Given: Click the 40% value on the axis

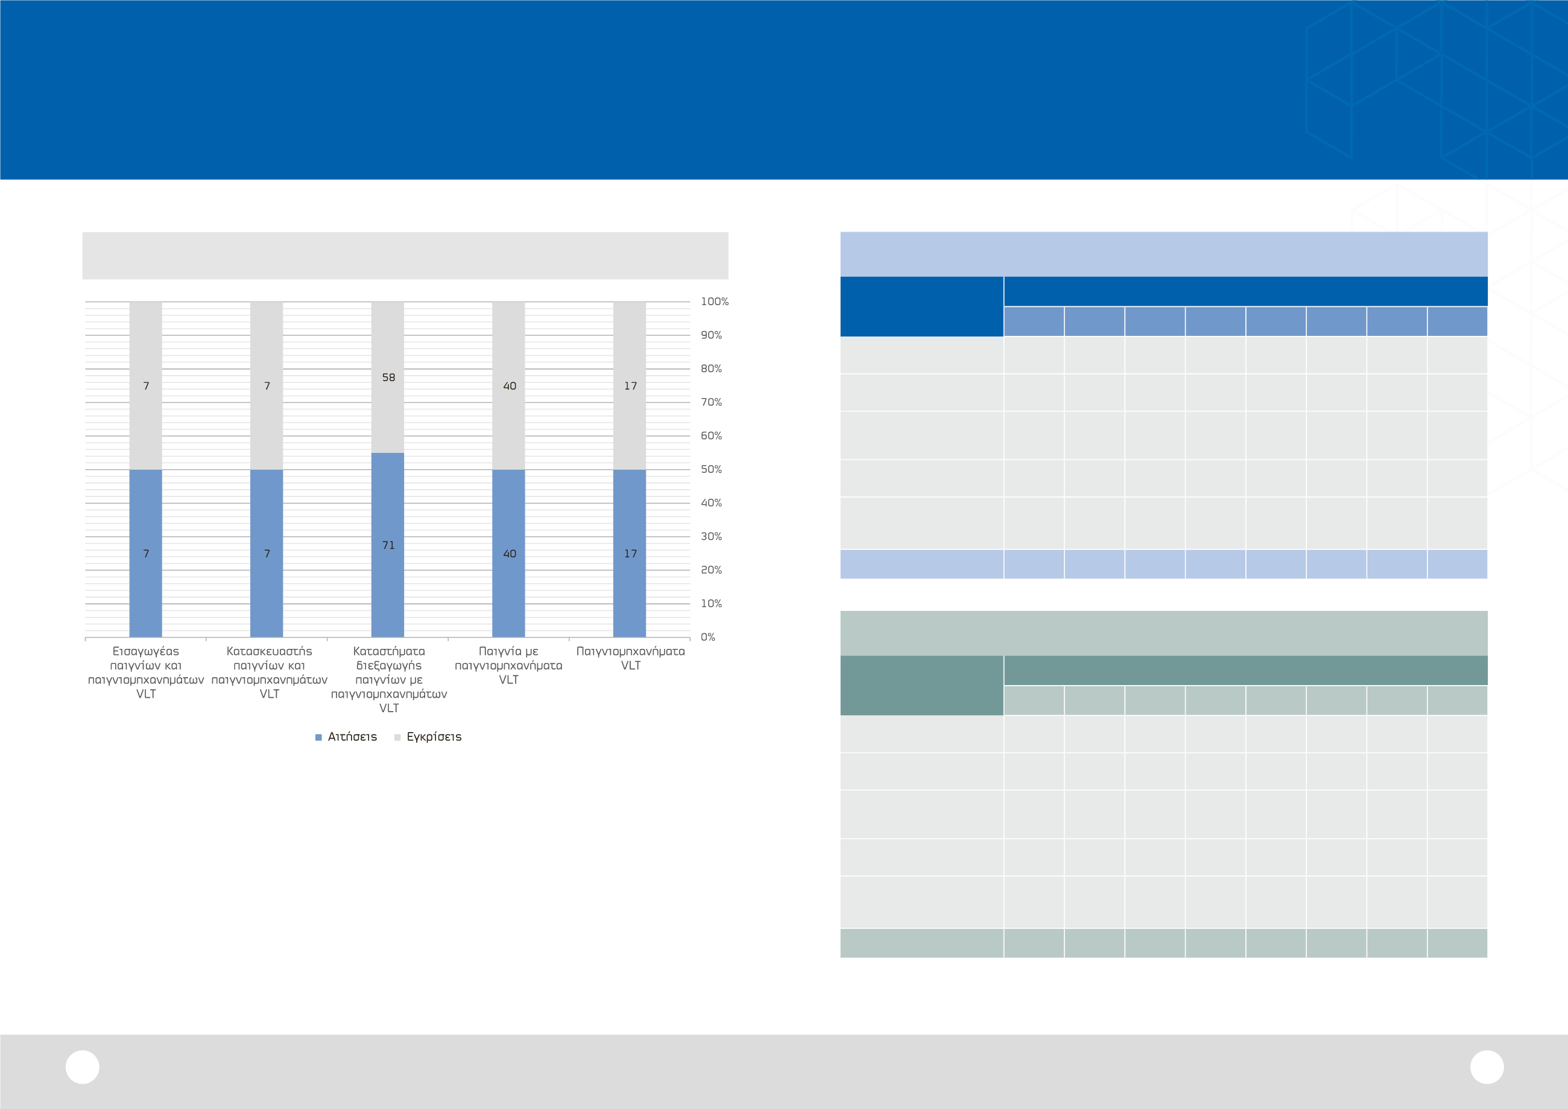Looking at the screenshot, I should point(712,504).
